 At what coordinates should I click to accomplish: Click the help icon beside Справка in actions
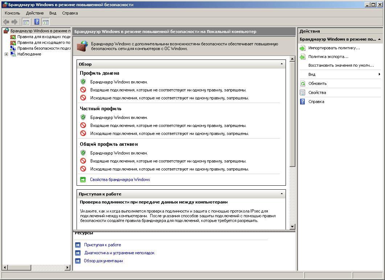(x=303, y=102)
